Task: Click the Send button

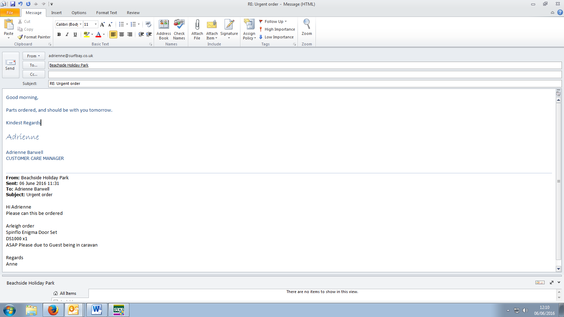Action: 10,65
